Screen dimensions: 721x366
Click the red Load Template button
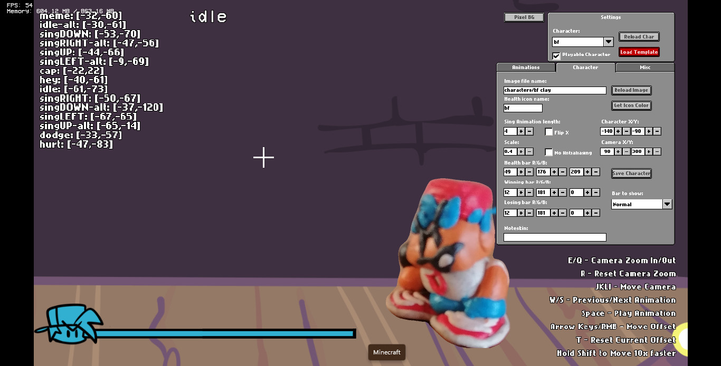639,52
